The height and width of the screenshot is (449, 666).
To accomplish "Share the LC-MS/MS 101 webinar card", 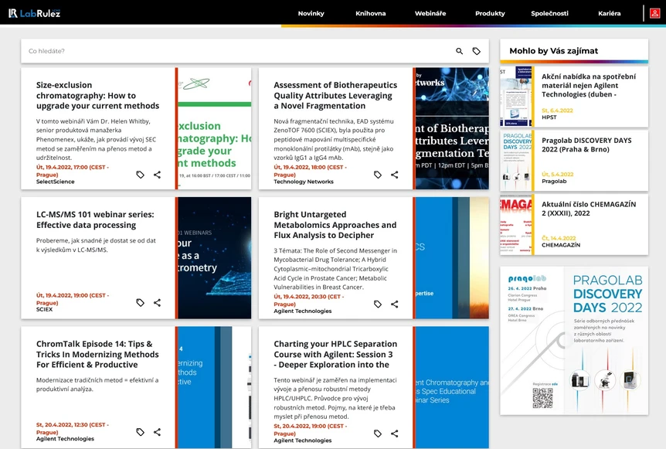I will tap(157, 302).
